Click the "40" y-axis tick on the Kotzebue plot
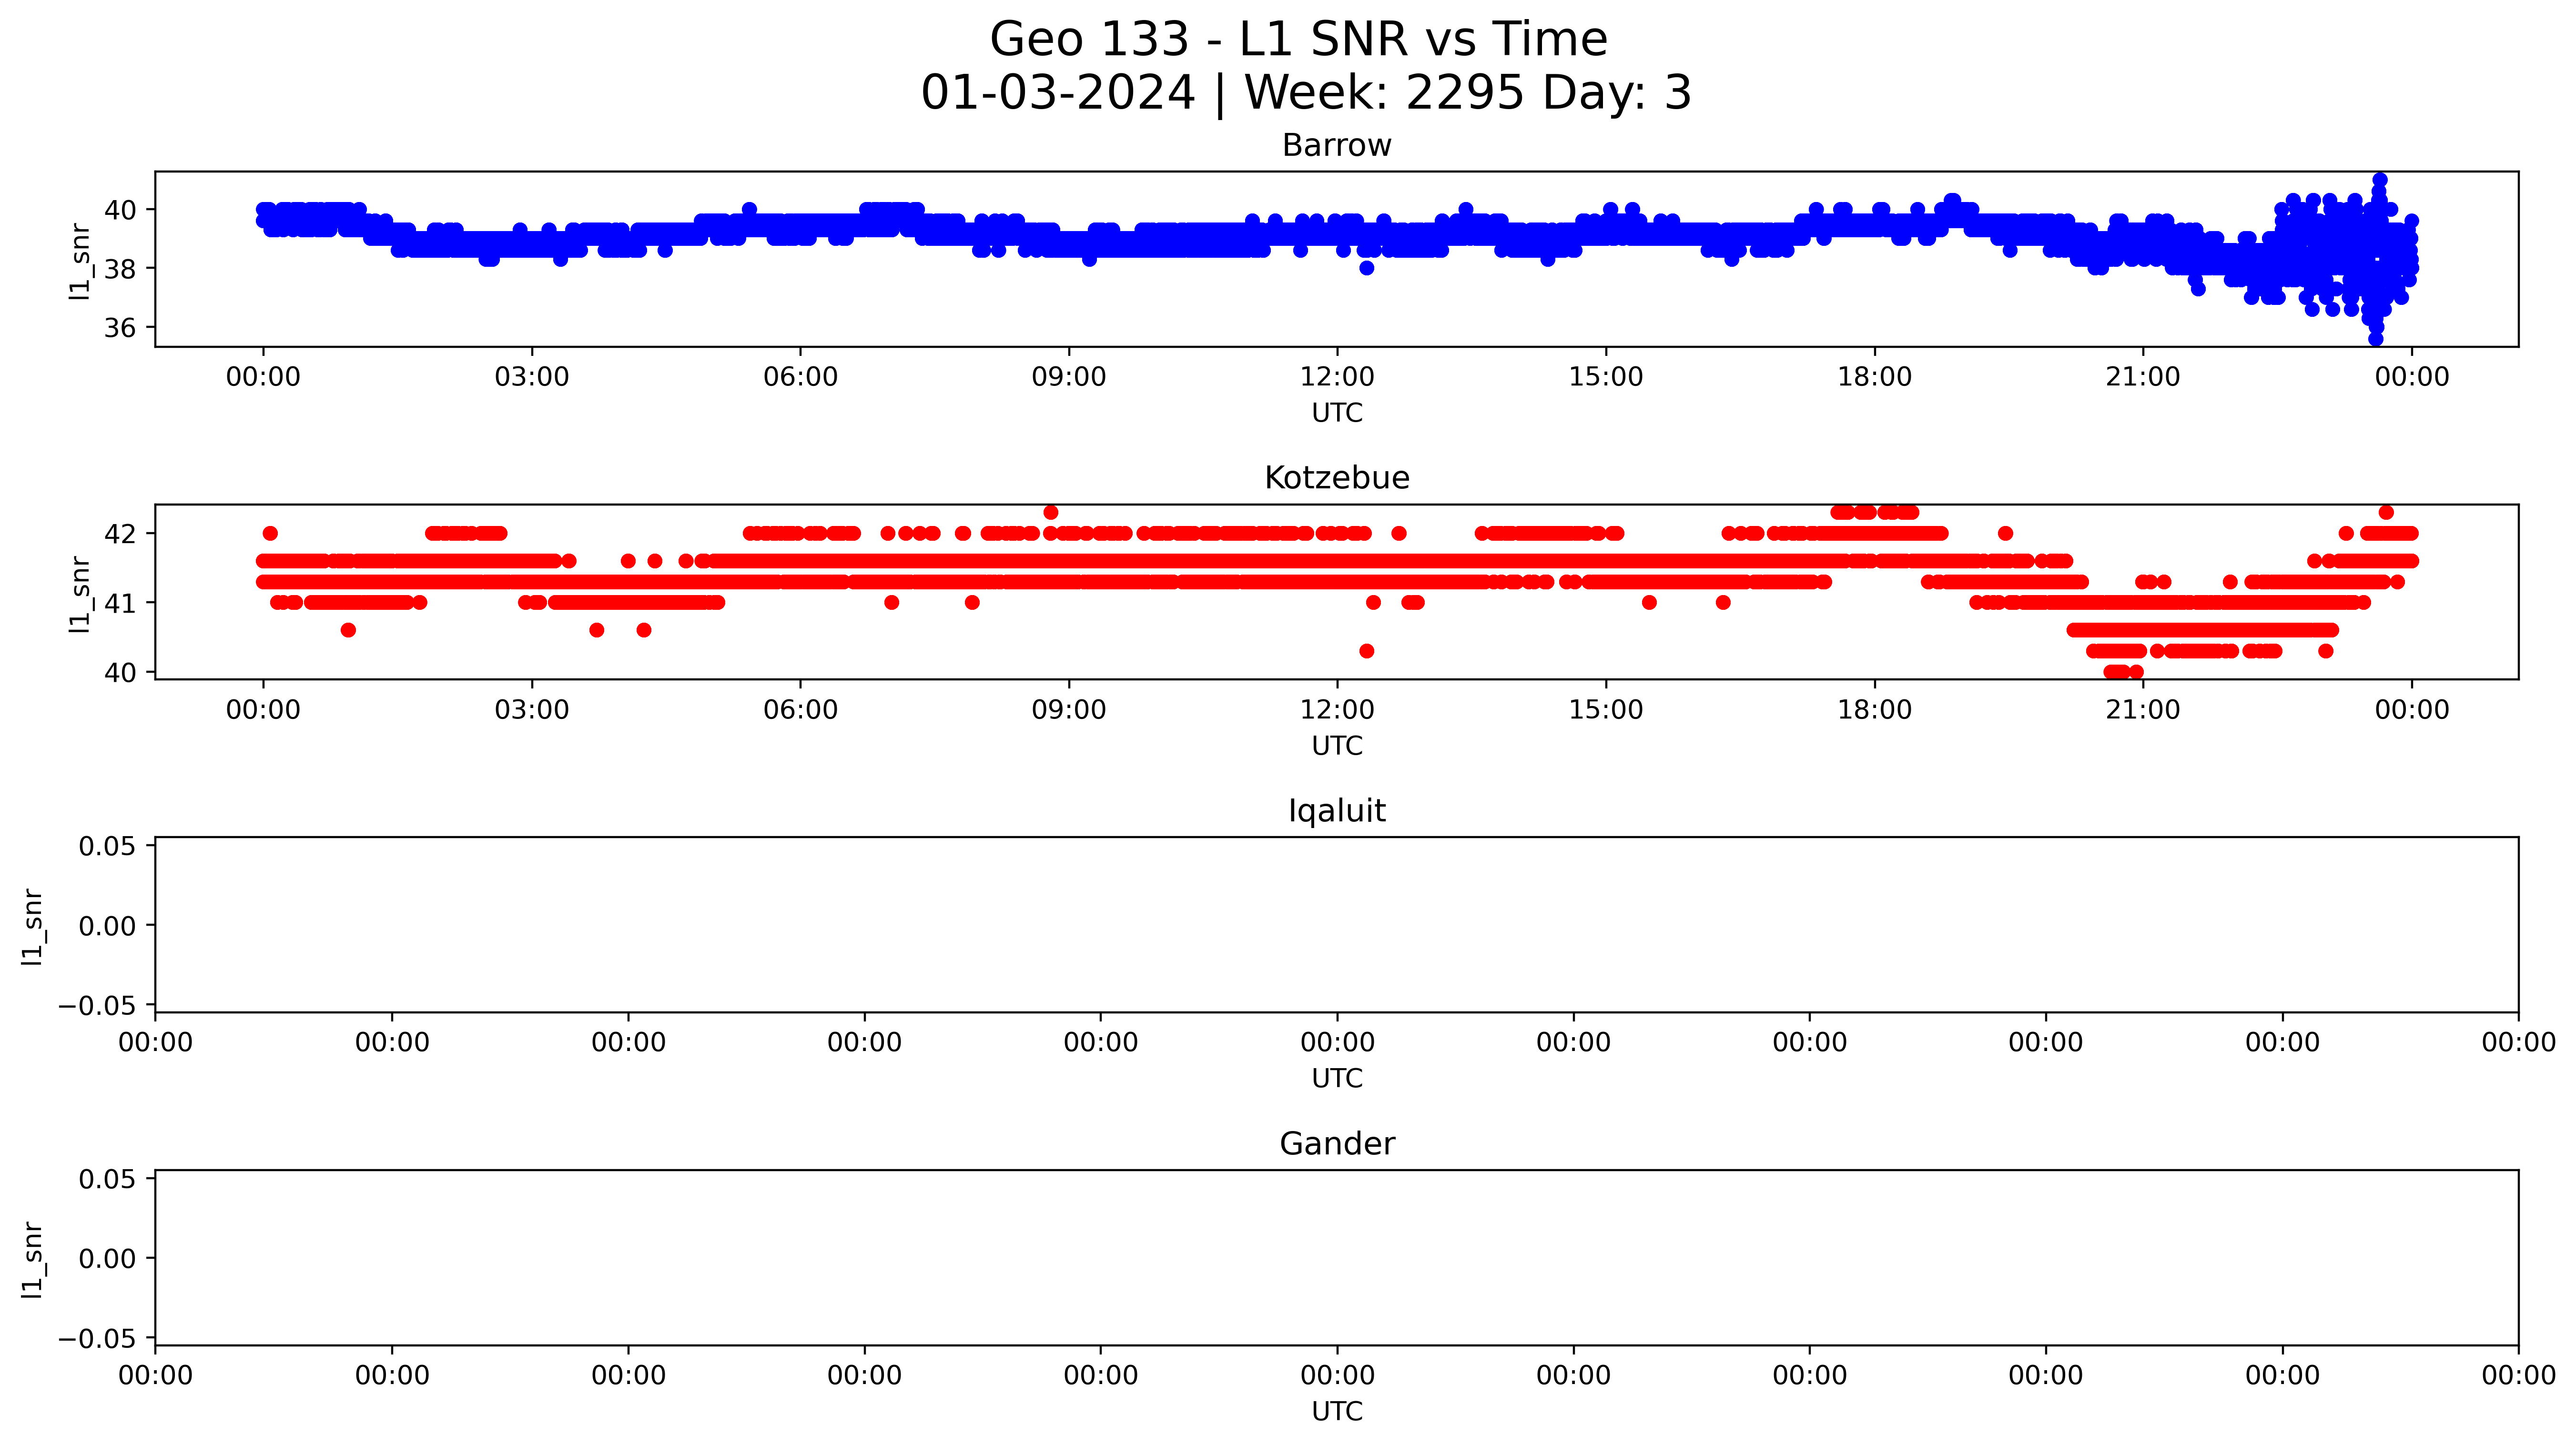Screen dimensions: 2576x1445 pyautogui.click(x=120, y=673)
